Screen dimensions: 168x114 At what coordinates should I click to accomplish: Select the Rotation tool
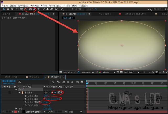click(17, 9)
